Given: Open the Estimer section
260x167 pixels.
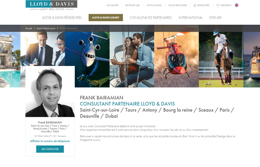Looking at the screenshot, I should (x=215, y=17).
